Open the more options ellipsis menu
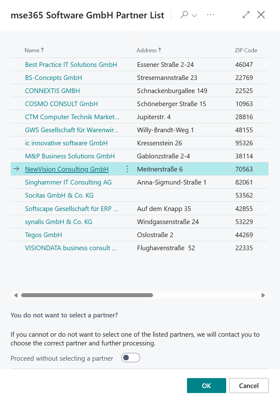The width and height of the screenshot is (280, 403). click(x=211, y=15)
